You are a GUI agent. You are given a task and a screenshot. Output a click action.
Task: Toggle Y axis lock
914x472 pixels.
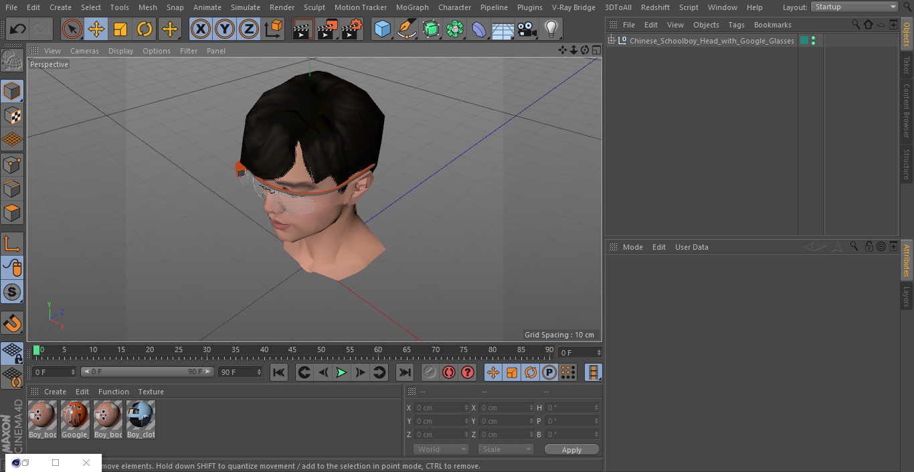click(x=225, y=29)
